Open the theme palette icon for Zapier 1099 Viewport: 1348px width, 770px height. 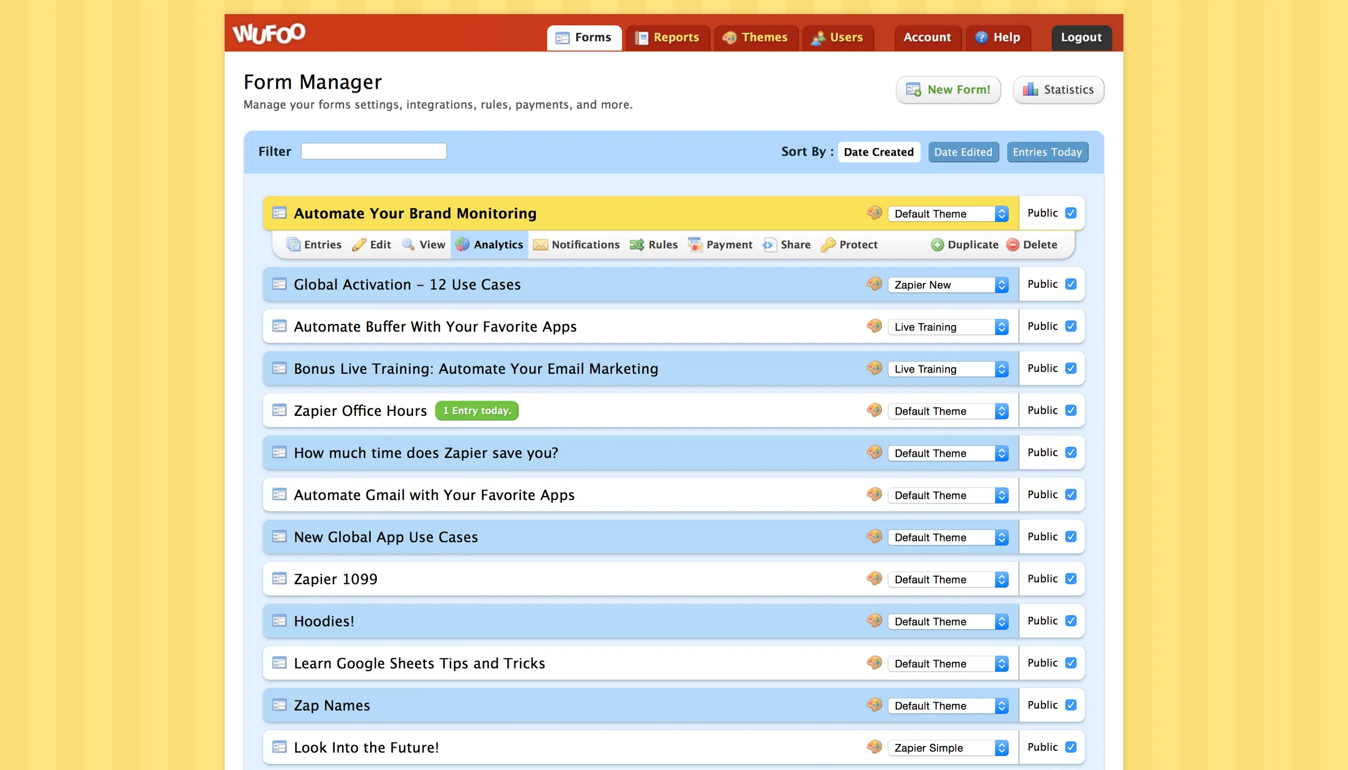coord(874,579)
